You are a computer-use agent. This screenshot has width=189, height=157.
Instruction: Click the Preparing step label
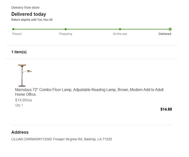click(x=66, y=34)
